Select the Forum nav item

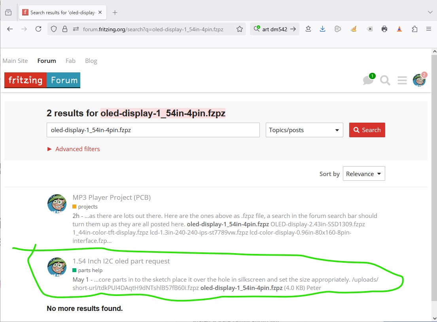click(47, 61)
